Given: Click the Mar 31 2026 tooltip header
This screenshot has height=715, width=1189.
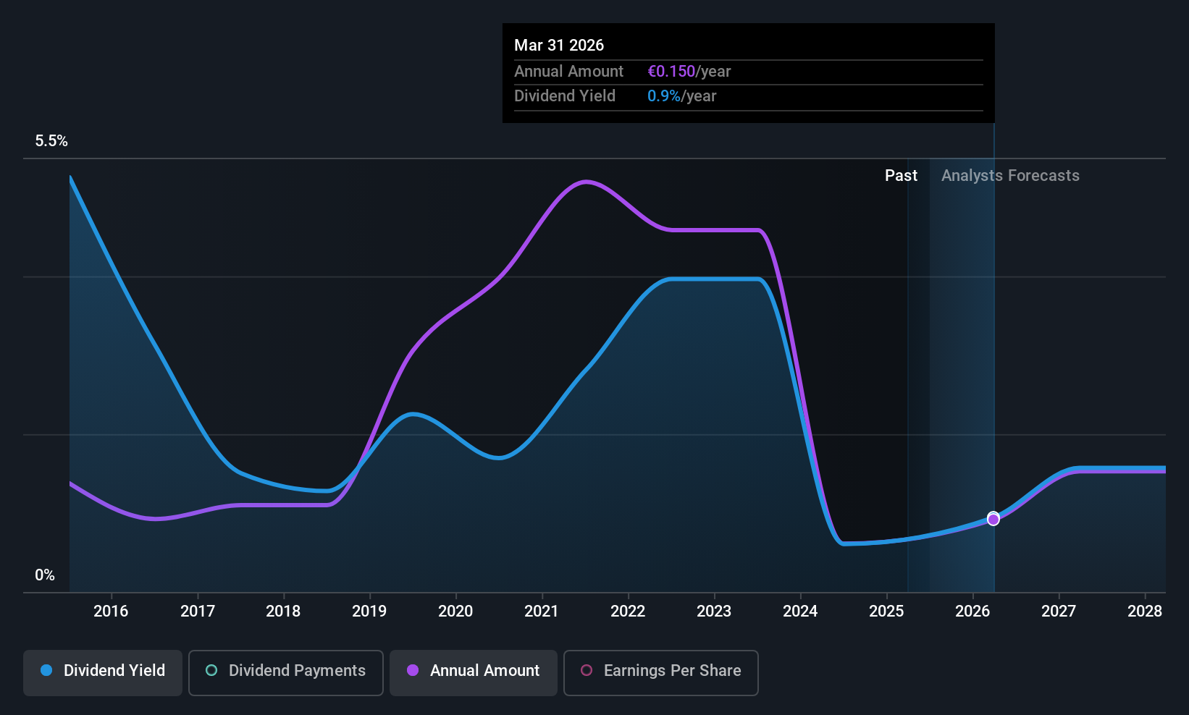Looking at the screenshot, I should (x=559, y=45).
